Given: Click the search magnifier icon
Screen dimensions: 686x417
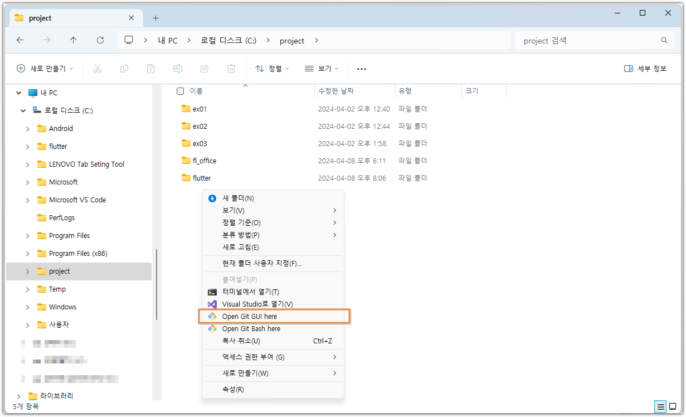Looking at the screenshot, I should [x=664, y=40].
